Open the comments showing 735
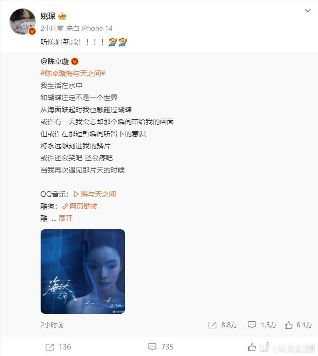The height and width of the screenshot is (356, 318). pyautogui.click(x=161, y=347)
